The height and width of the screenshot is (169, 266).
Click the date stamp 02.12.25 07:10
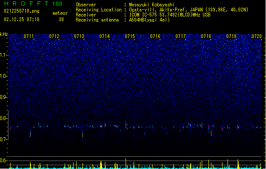(22, 19)
